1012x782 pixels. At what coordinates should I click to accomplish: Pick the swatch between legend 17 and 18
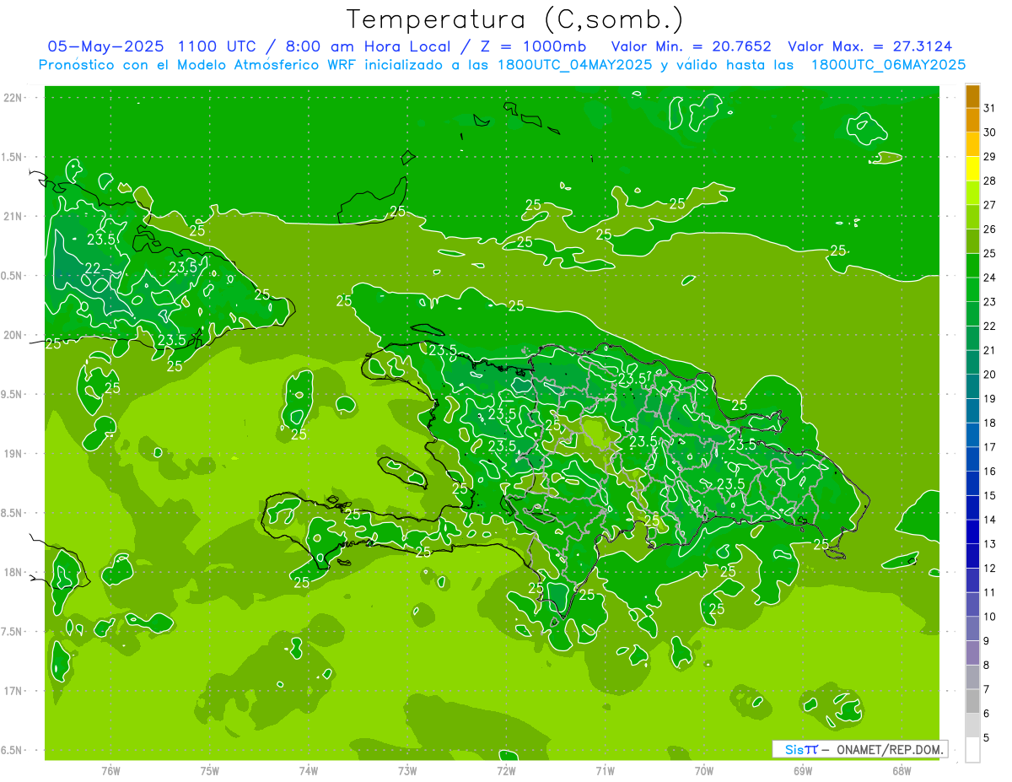pyautogui.click(x=972, y=434)
